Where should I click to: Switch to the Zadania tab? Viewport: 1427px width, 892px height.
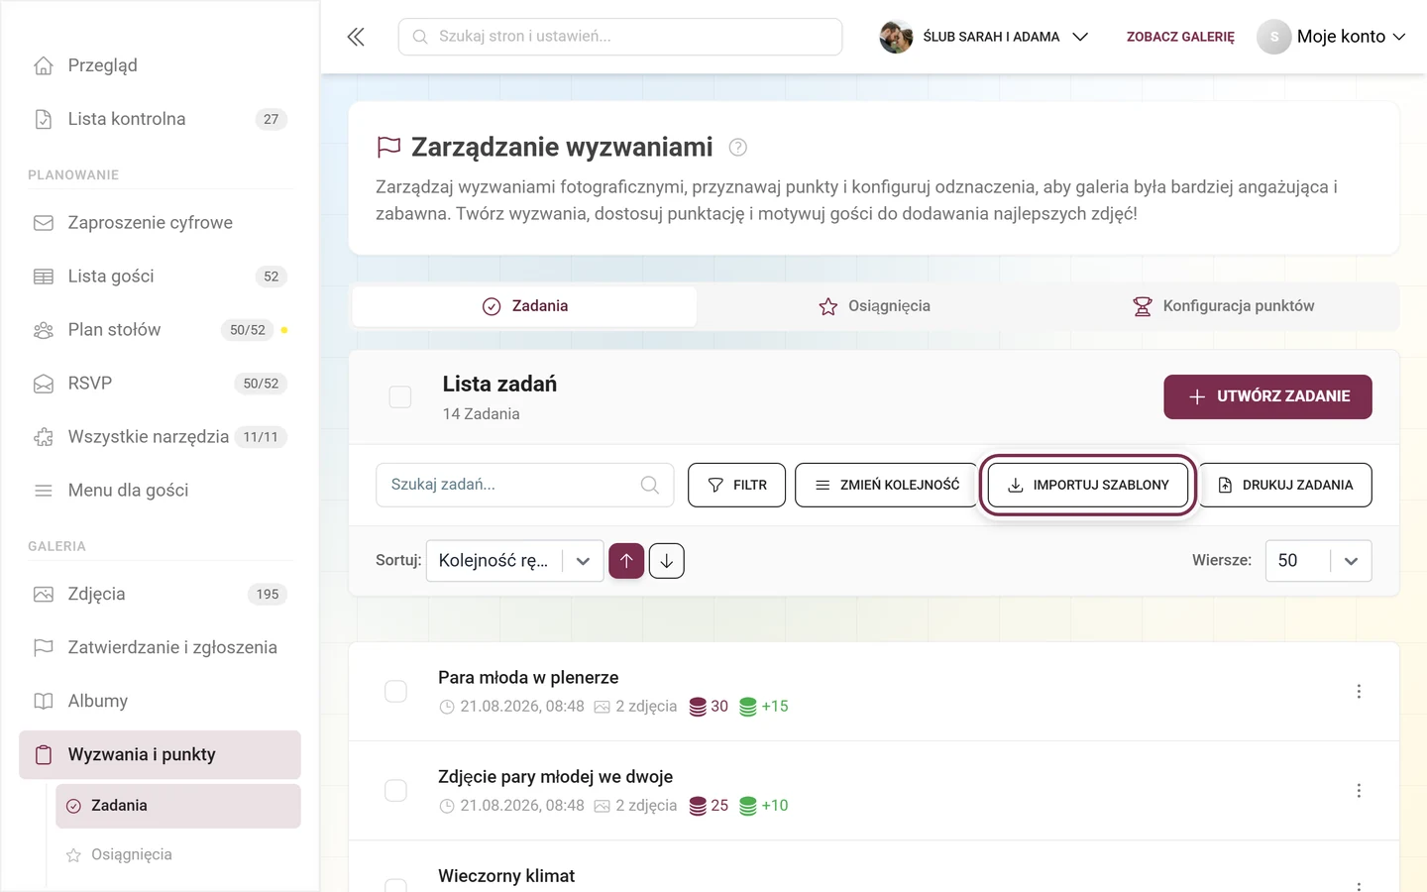coord(524,306)
